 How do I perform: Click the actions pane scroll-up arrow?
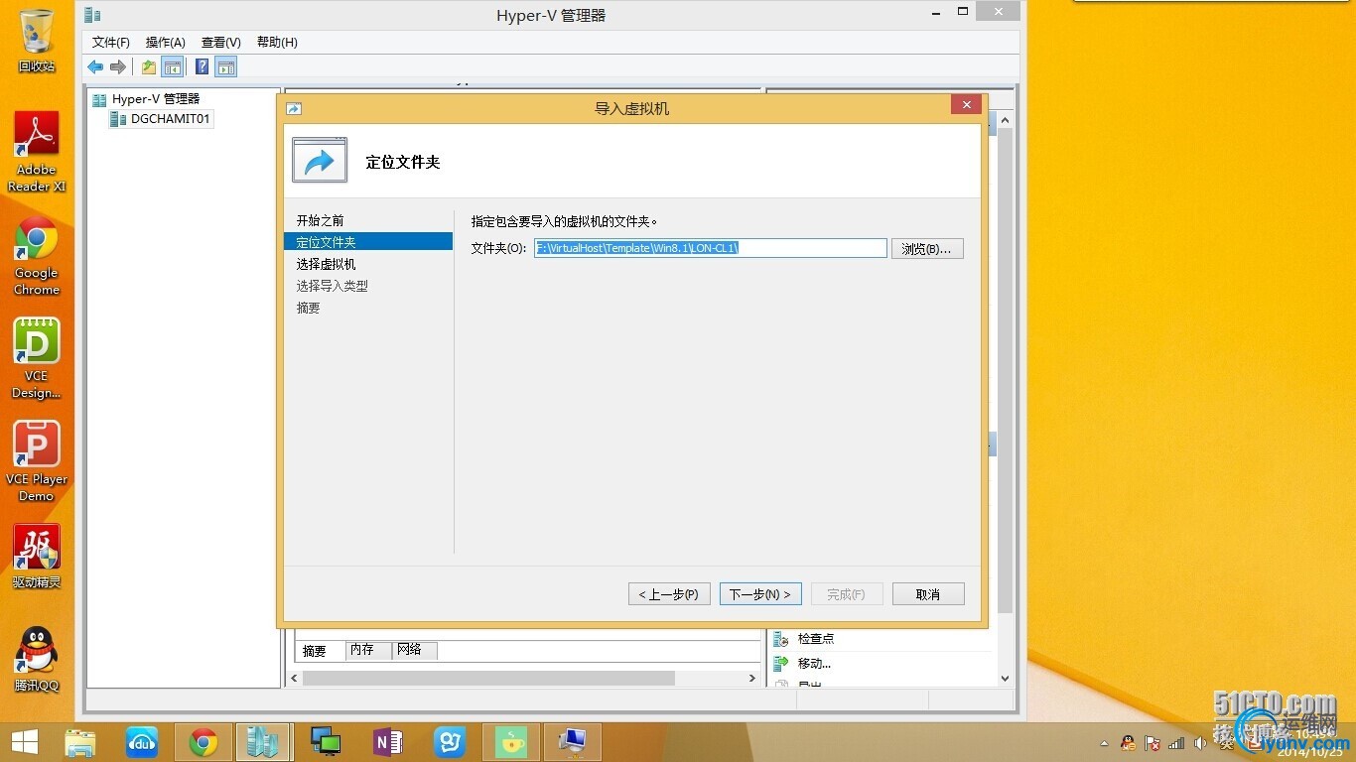tap(1005, 120)
